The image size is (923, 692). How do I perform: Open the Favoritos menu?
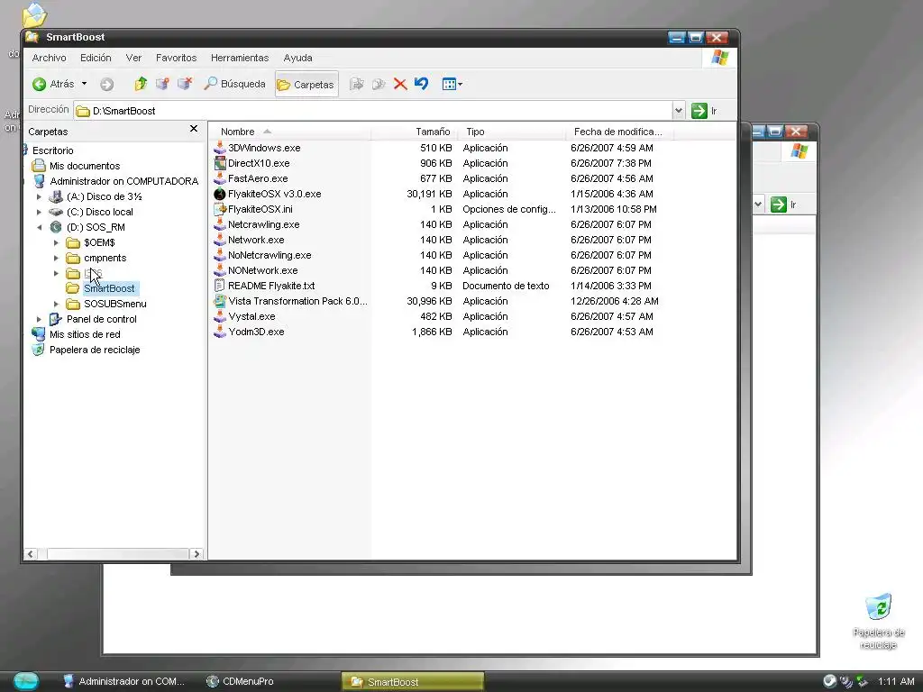click(176, 58)
